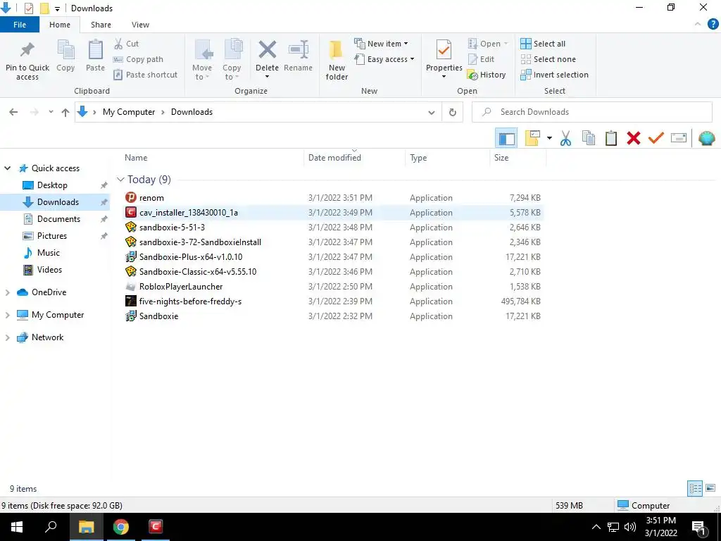Click Cut in Clipboard group

127,44
